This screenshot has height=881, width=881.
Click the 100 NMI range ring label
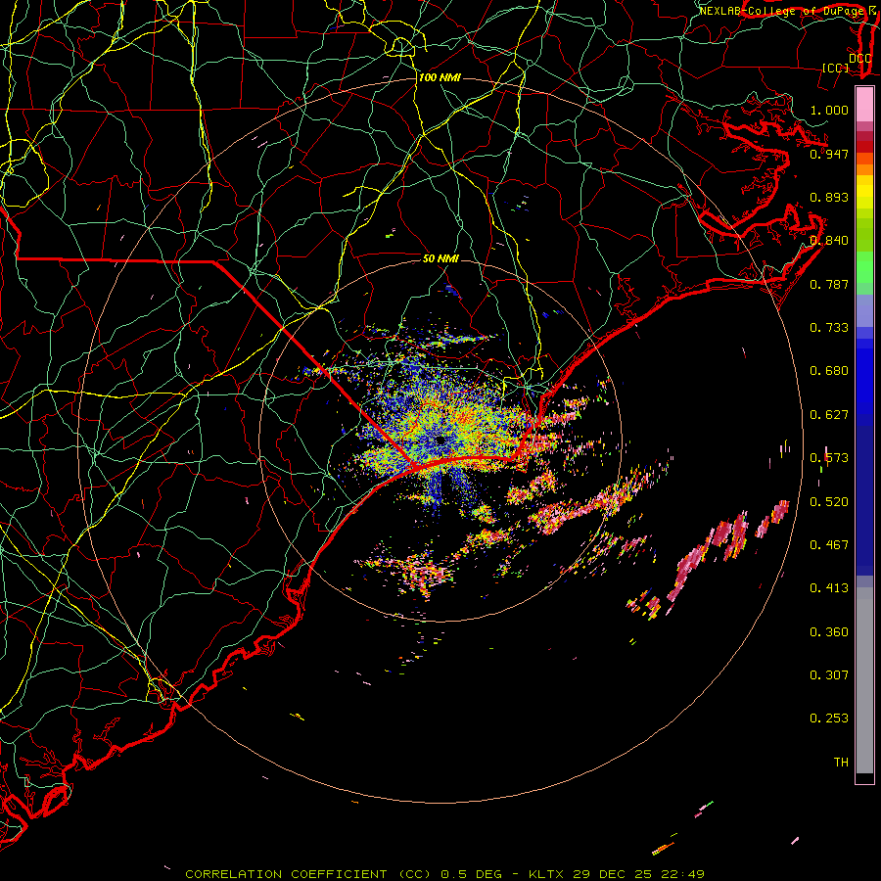coord(440,77)
